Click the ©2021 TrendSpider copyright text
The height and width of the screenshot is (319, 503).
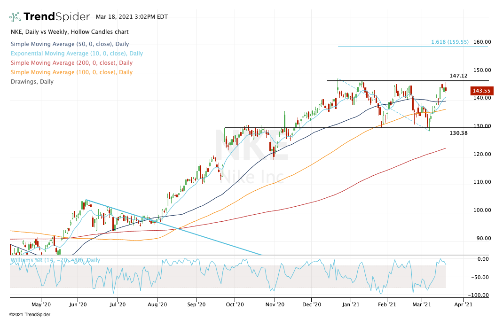pyautogui.click(x=30, y=314)
